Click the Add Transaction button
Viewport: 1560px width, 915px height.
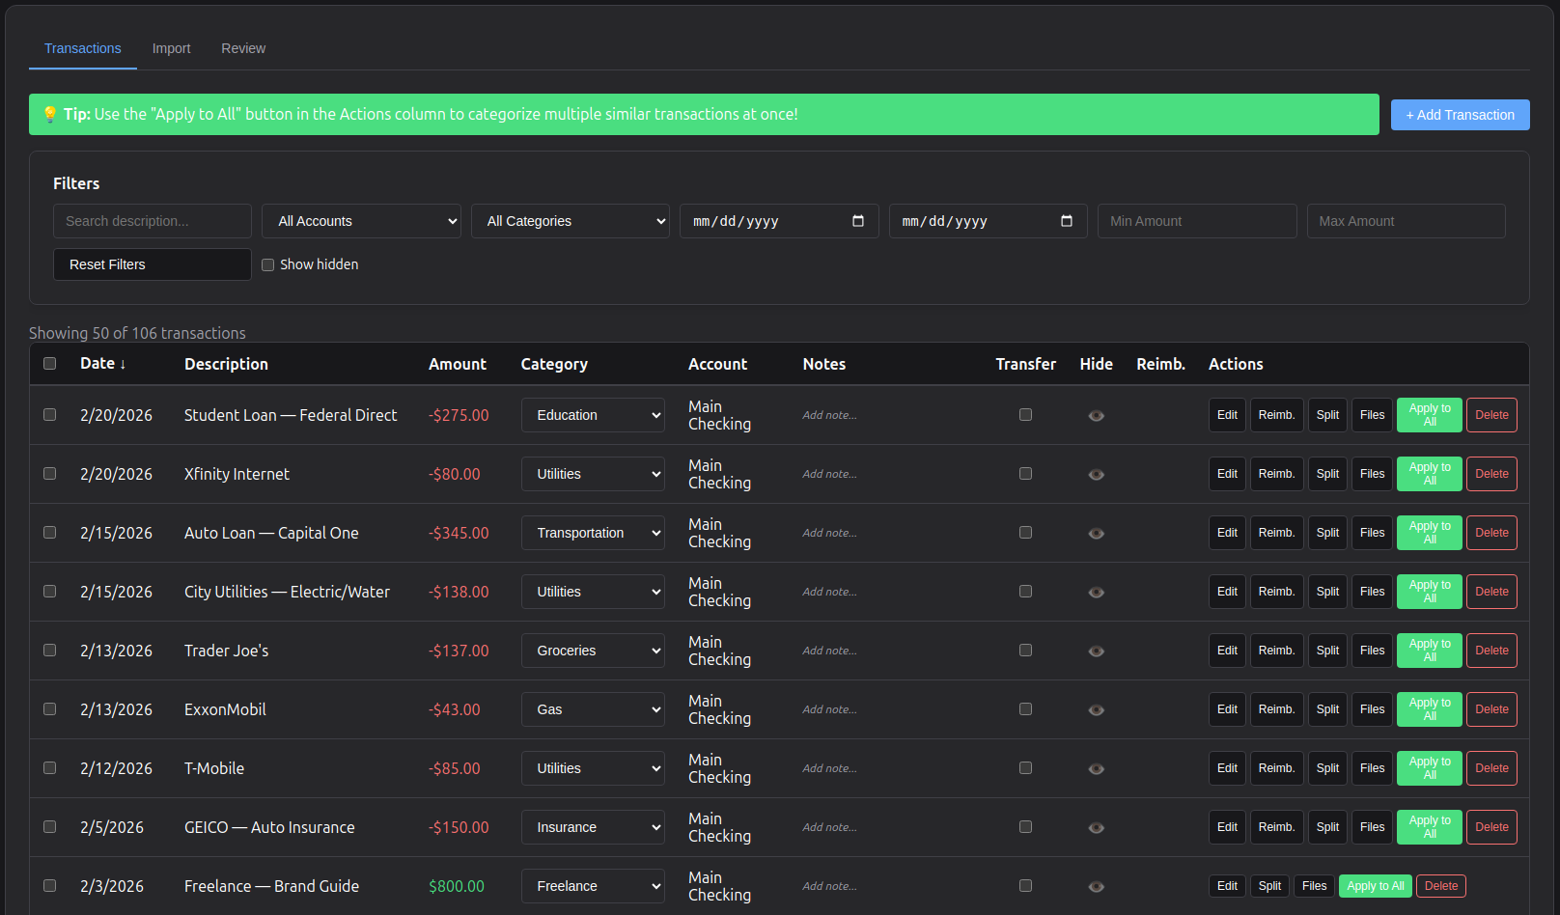(x=1460, y=115)
